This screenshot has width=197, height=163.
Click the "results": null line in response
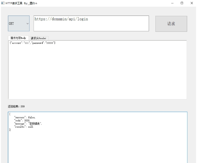tap(24, 127)
